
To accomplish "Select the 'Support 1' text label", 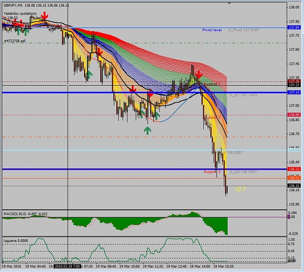I will (x=212, y=84).
